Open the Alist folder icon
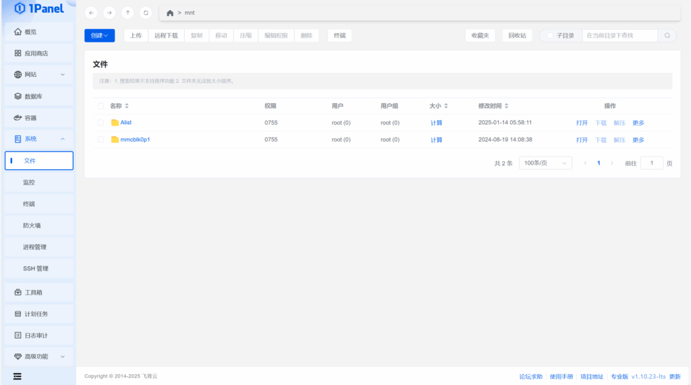This screenshot has width=691, height=385. (115, 123)
